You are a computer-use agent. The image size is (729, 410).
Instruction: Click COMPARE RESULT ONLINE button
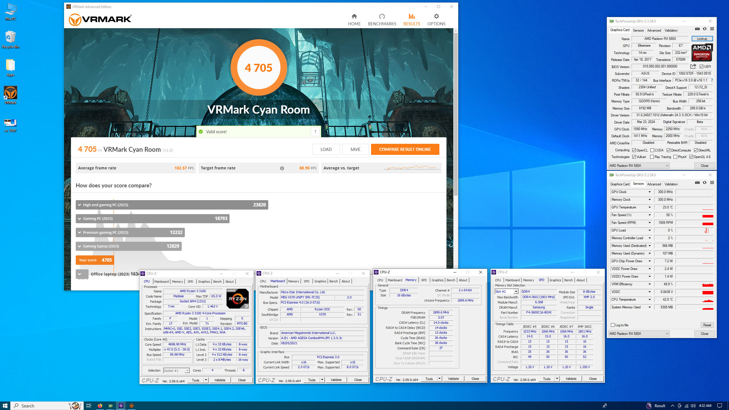[405, 149]
